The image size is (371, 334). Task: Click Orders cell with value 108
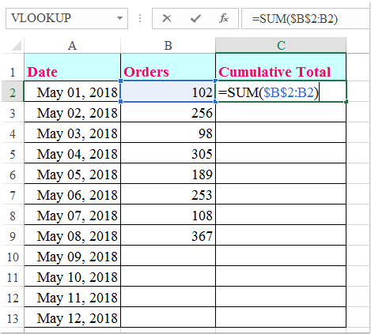(168, 215)
